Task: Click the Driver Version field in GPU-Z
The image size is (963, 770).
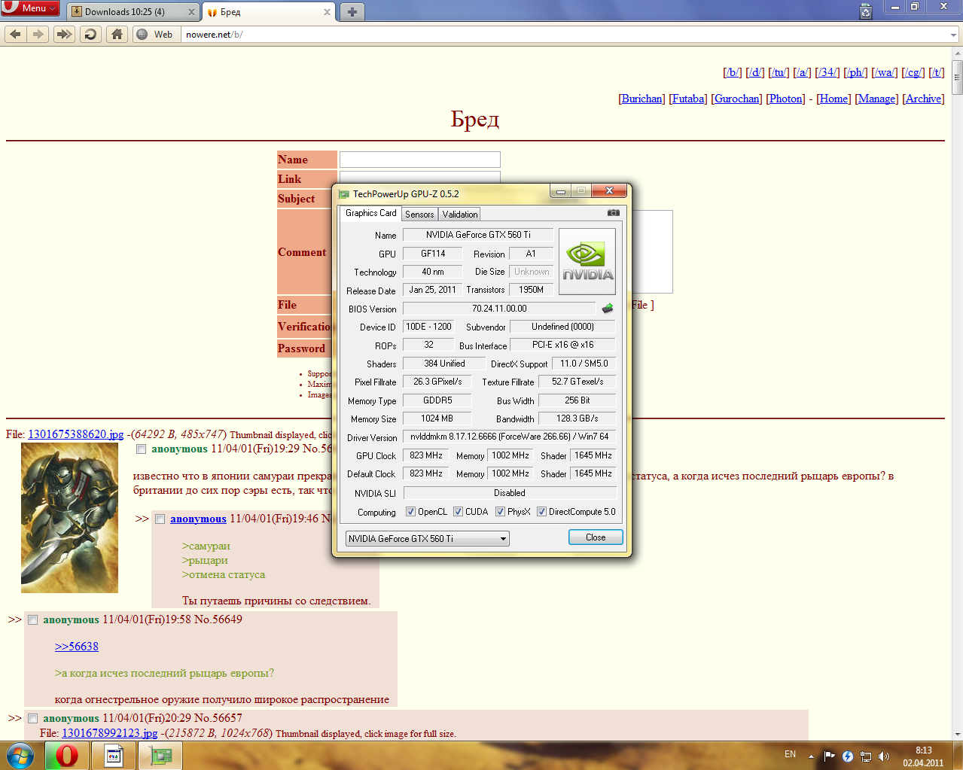Action: click(x=510, y=437)
